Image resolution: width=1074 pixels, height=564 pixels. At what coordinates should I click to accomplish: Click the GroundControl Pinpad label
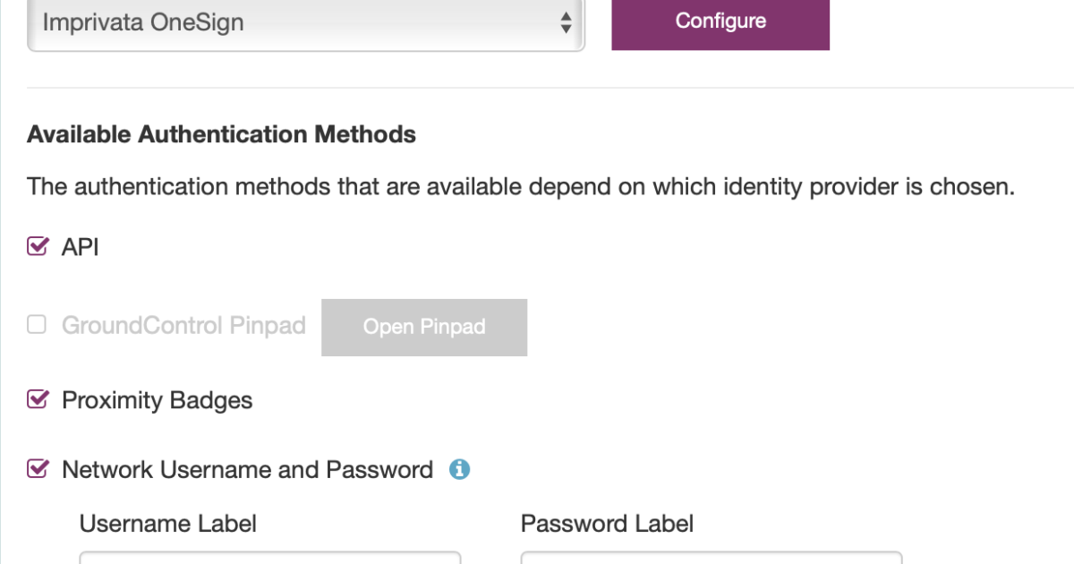click(x=183, y=326)
